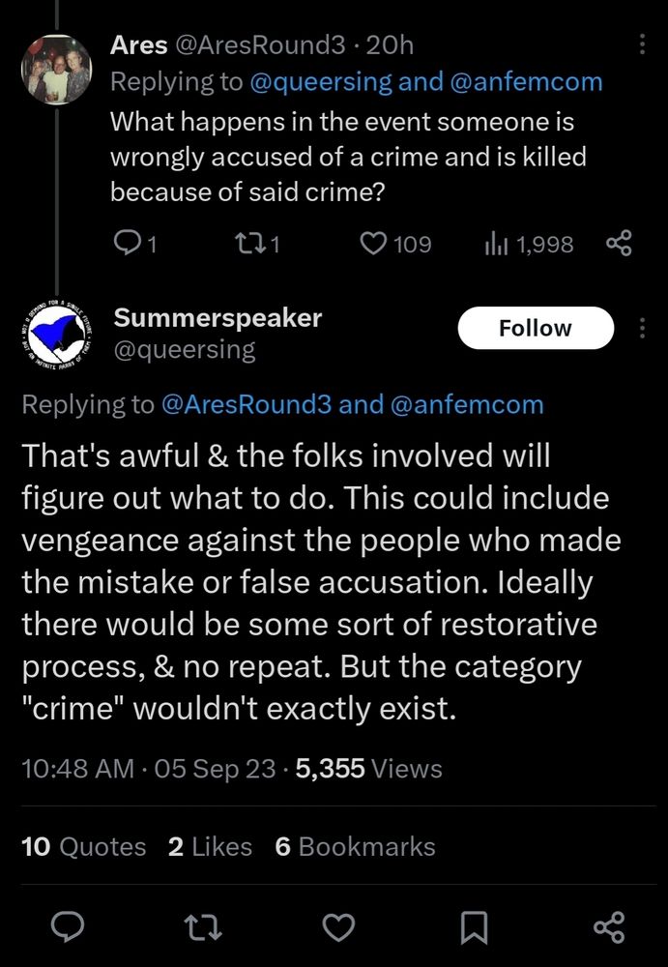Screen dimensions: 668x967
Task: Open more options for Ares's tweet
Action: click(x=641, y=44)
